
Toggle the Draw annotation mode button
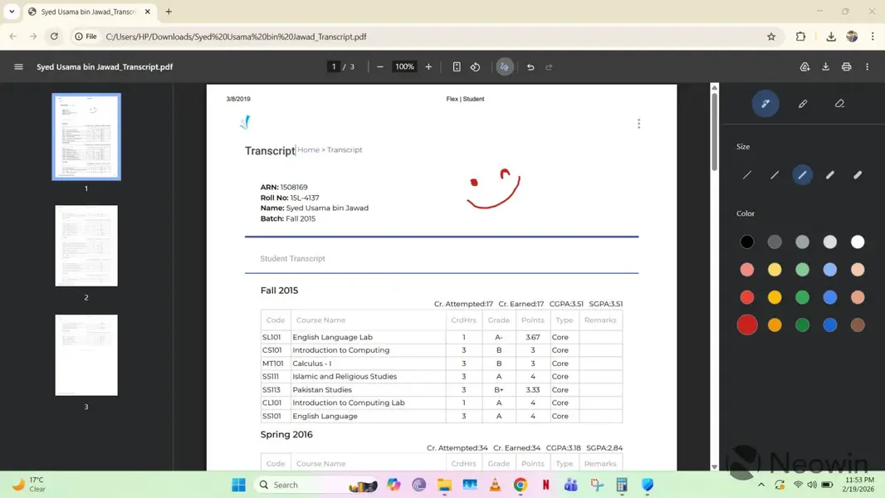point(505,67)
